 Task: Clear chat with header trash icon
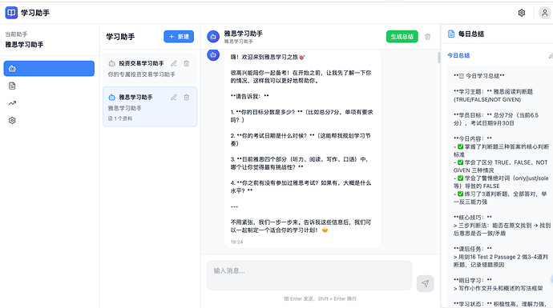point(427,37)
